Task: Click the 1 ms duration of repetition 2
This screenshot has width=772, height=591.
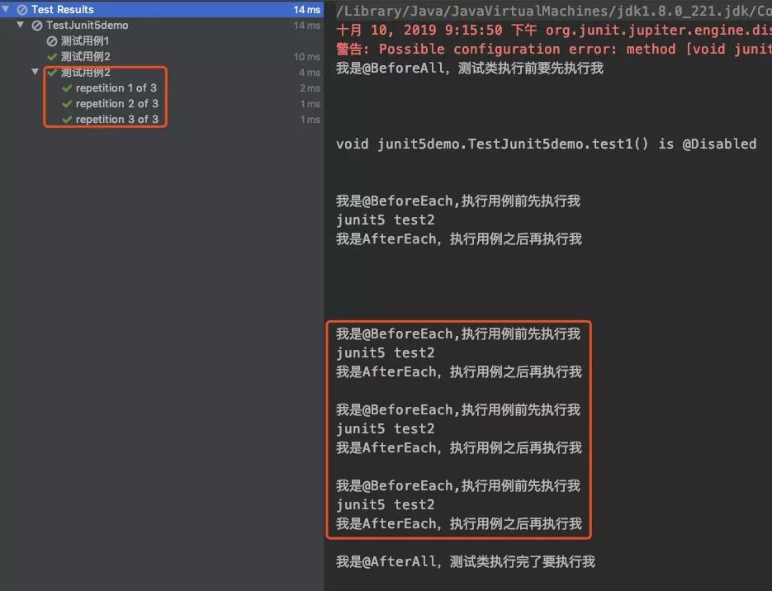Action: point(310,104)
